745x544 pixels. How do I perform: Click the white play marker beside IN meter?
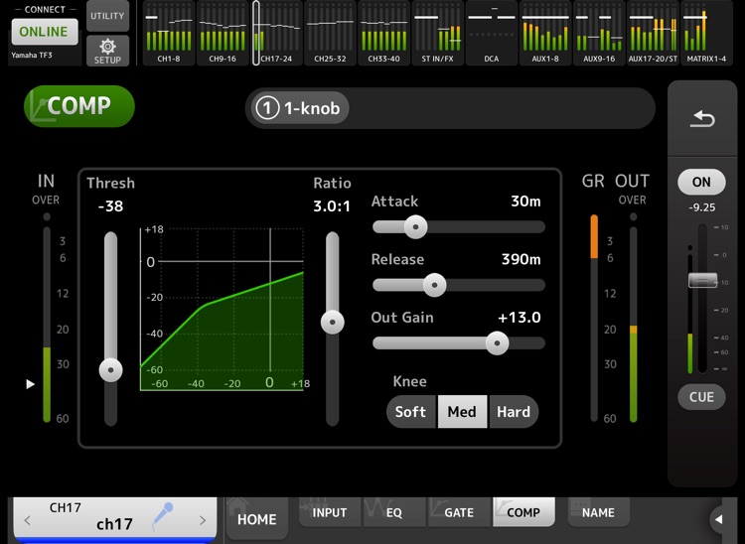[x=31, y=383]
